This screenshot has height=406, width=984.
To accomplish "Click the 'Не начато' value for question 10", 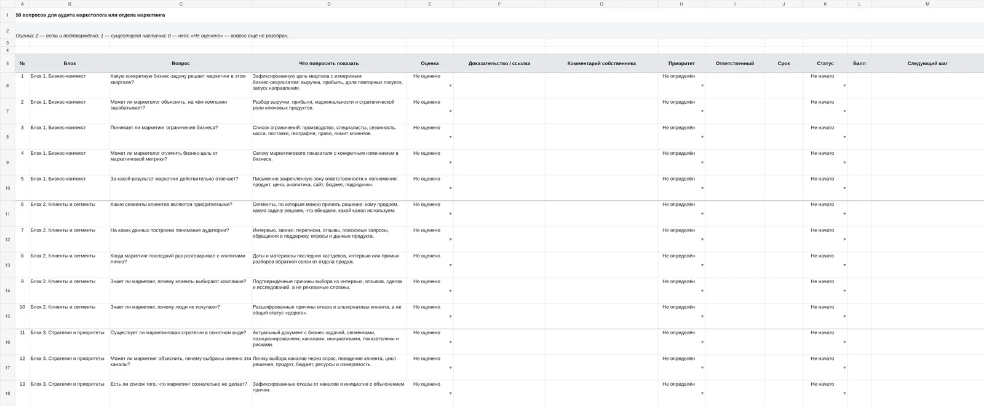I will (x=822, y=307).
